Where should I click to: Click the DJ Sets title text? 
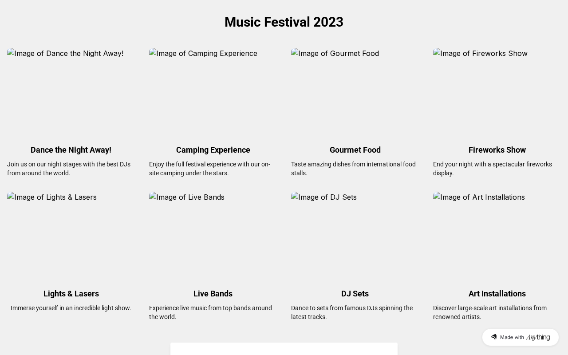[355, 294]
